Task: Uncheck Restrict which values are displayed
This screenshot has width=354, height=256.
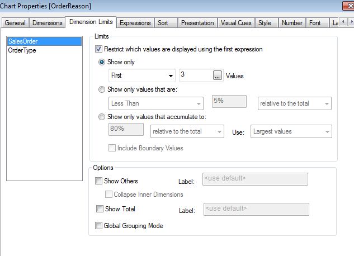Action: click(99, 49)
